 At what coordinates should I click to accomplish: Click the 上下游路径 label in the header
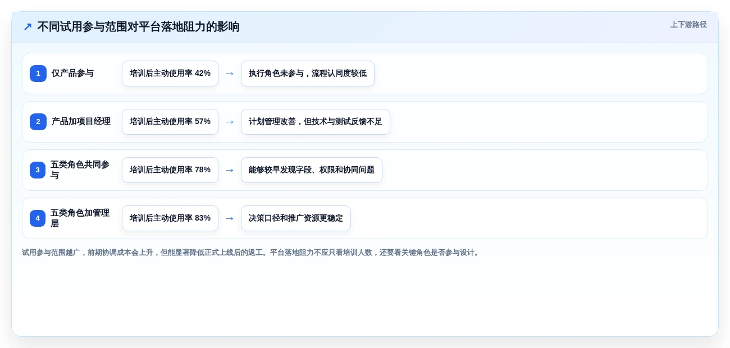pyautogui.click(x=688, y=25)
